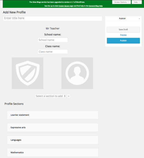Click the plus icon to add section
Viewport: 144px width, 158px height.
(69, 96)
